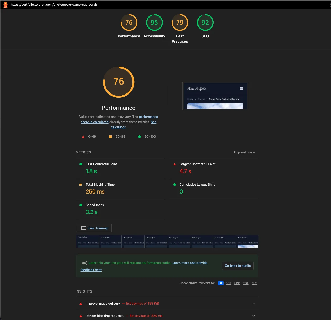Expand Render blocking requests chevron
This screenshot has width=331, height=320.
253,316
